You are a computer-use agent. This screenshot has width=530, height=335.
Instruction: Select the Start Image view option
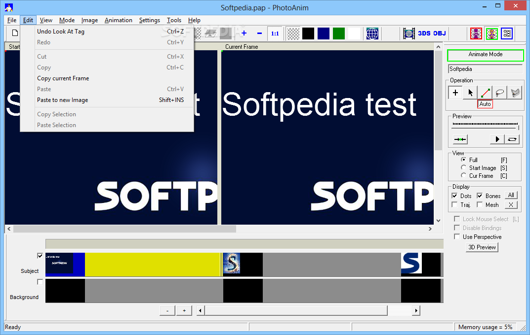point(463,167)
